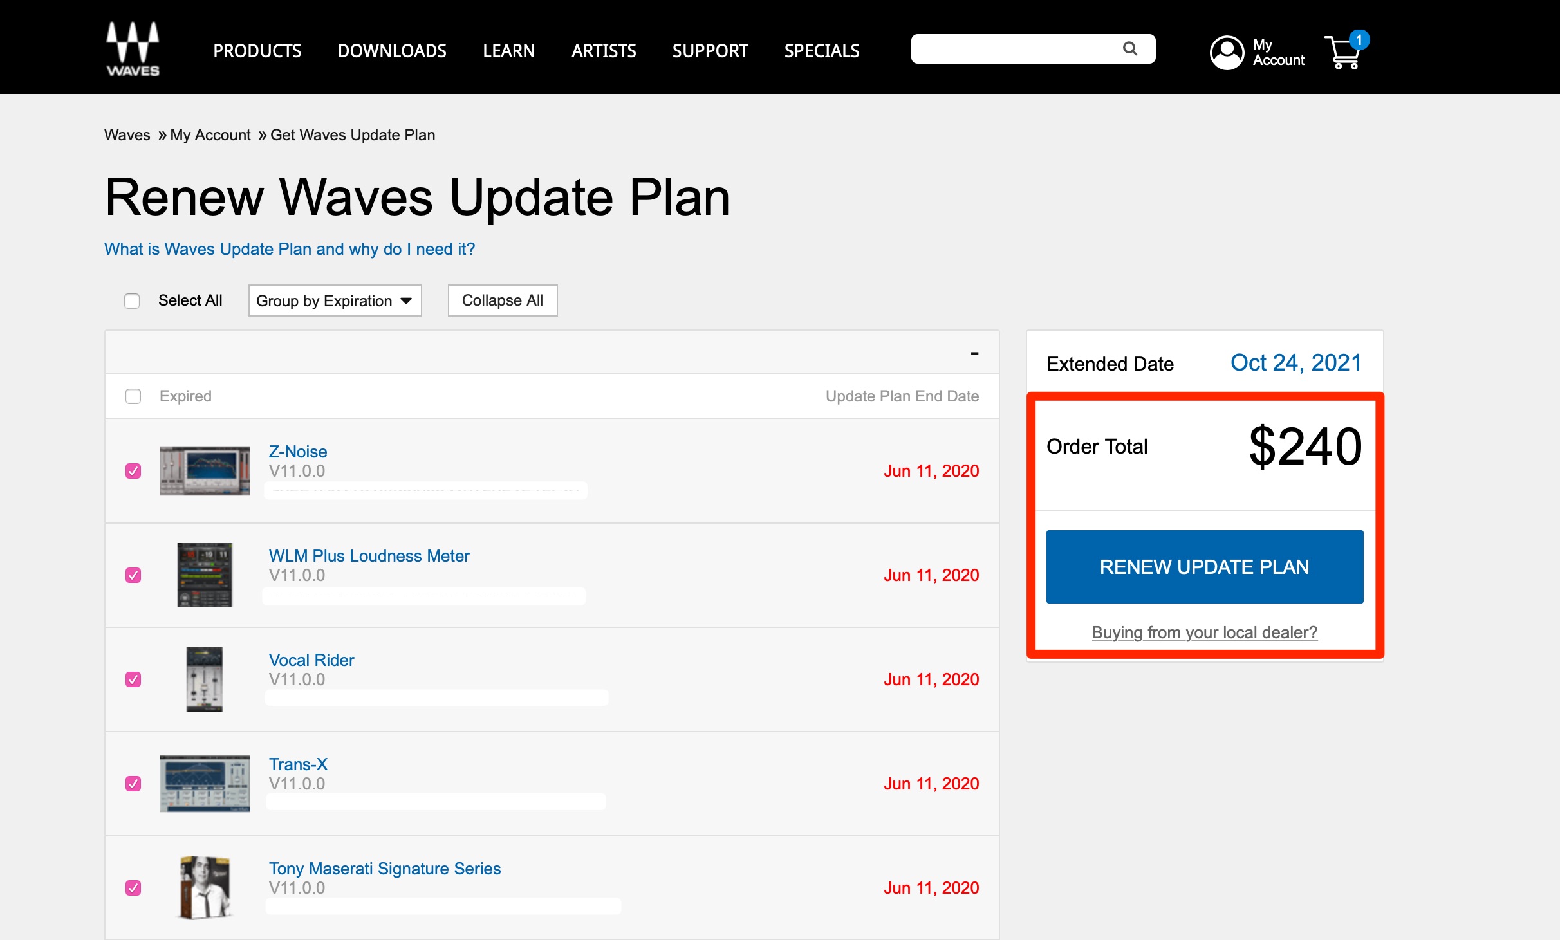Open the LEARN menu
The image size is (1560, 940).
click(508, 51)
